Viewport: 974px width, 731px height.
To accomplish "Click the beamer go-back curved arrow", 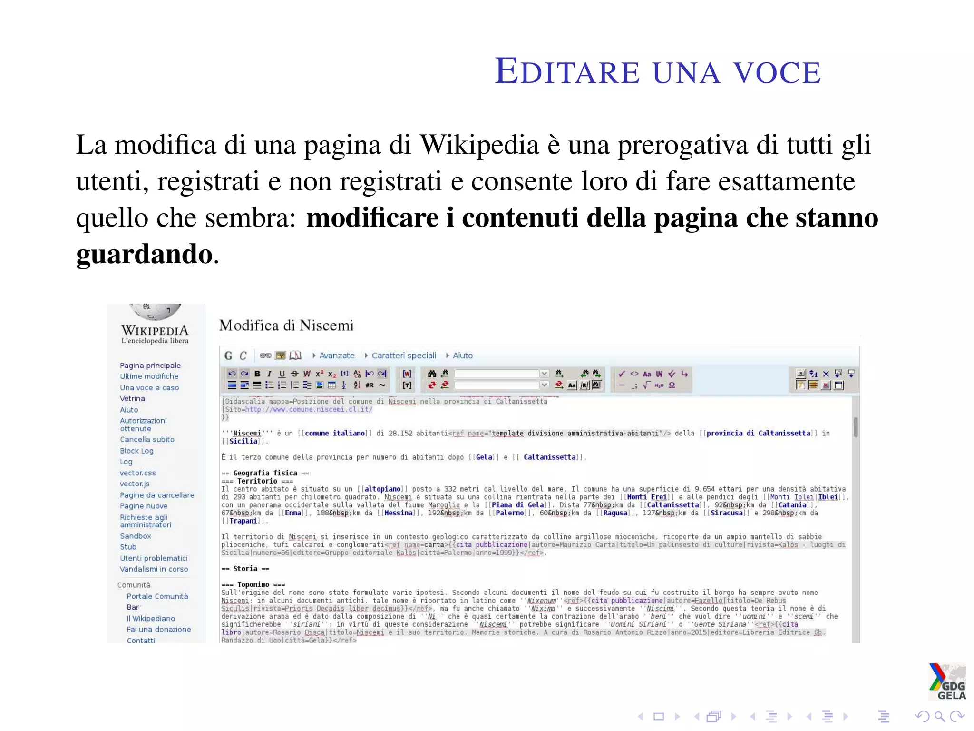I will click(x=922, y=716).
